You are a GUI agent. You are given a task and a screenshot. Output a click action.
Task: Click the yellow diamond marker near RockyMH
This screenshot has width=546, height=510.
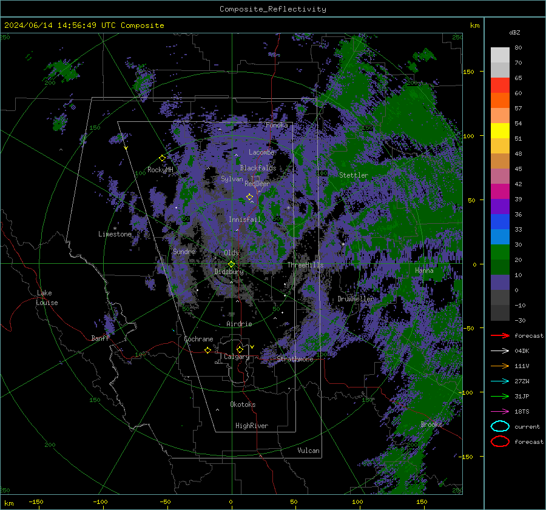click(162, 158)
